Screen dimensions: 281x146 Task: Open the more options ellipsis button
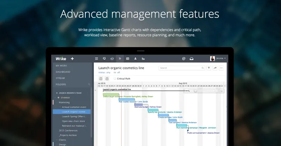(x=221, y=68)
